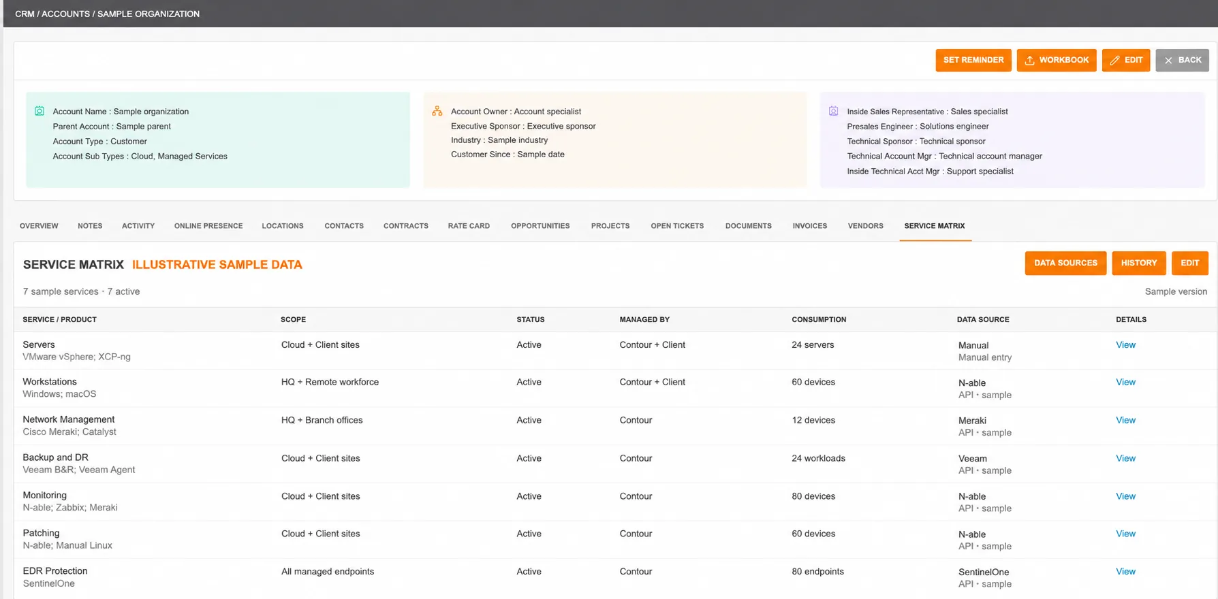1218x599 pixels.
Task: Open the Data Sources button
Action: (1065, 263)
